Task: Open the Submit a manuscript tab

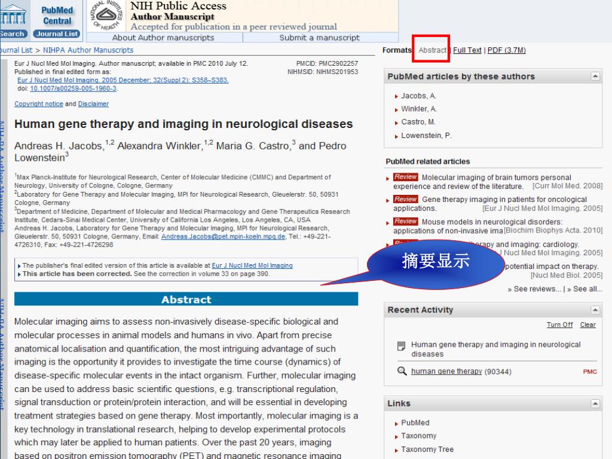Action: tap(319, 38)
